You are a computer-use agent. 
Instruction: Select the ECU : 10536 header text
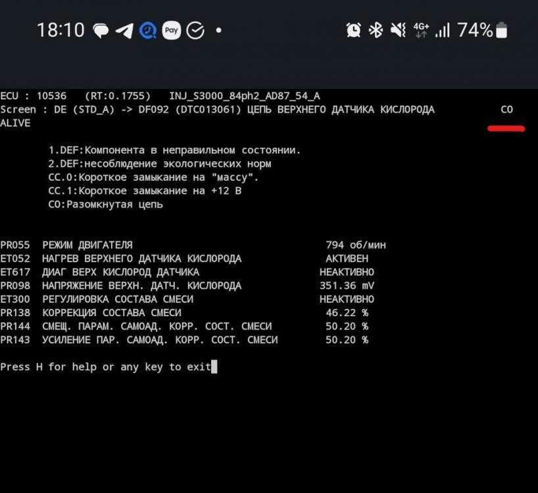pyautogui.click(x=34, y=96)
